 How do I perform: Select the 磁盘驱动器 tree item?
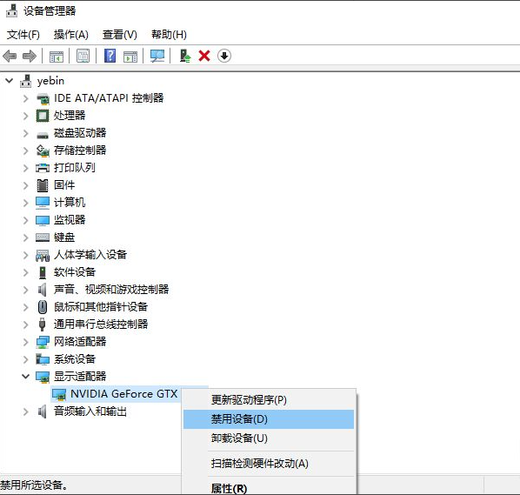[80, 133]
